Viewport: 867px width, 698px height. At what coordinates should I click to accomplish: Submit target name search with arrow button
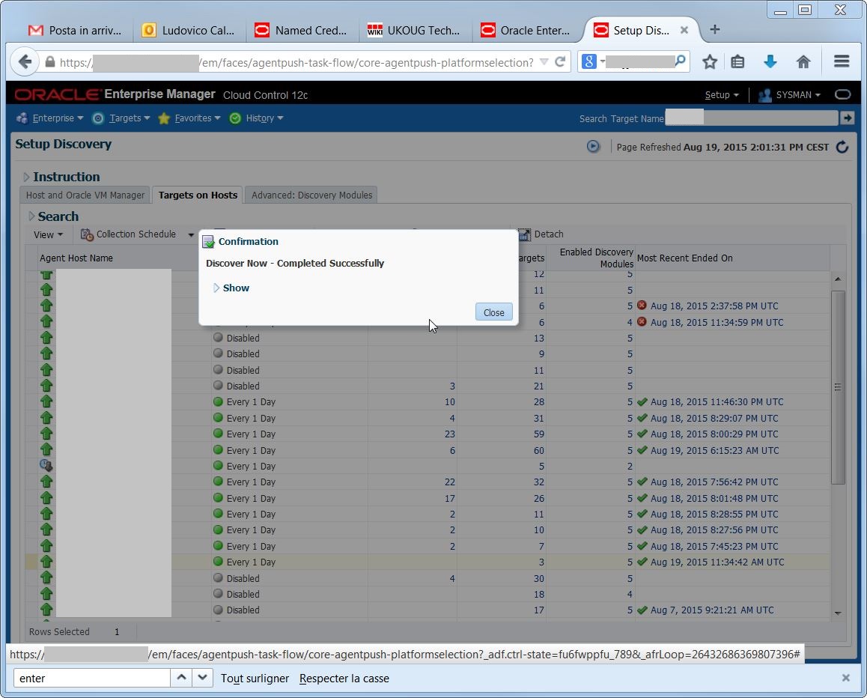(847, 118)
